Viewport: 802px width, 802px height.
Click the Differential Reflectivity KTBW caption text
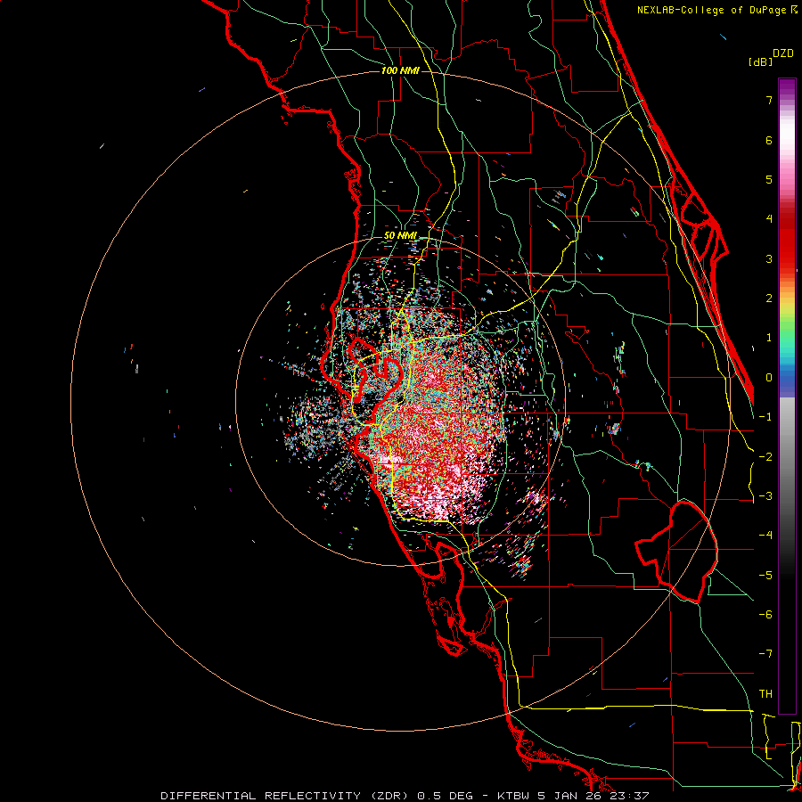point(405,796)
